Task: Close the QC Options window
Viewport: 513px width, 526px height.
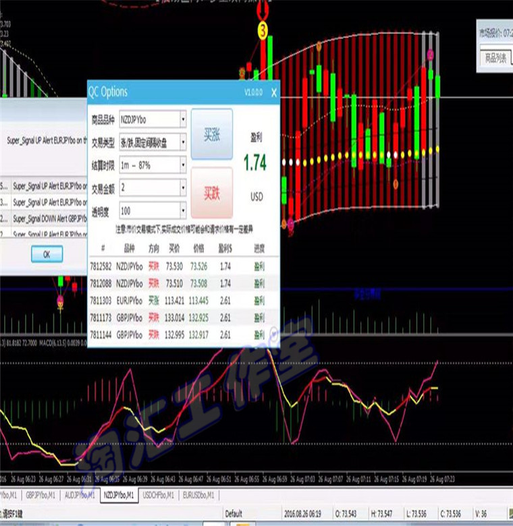Action: point(274,92)
